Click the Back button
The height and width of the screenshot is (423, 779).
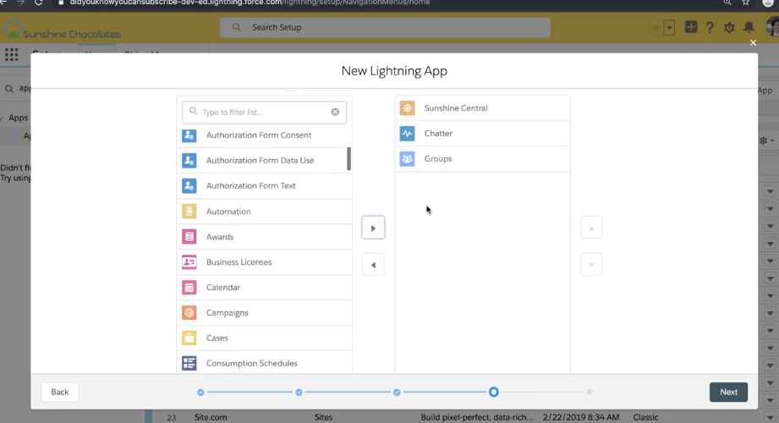click(x=59, y=392)
